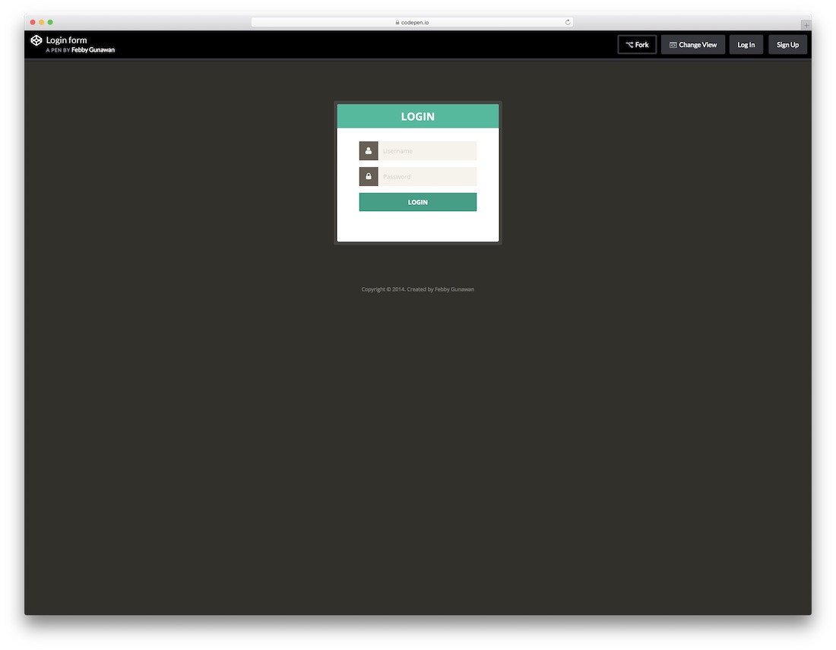Viewport: 836px width, 650px height.
Task: Close the browser window with the red button
Action: (33, 22)
